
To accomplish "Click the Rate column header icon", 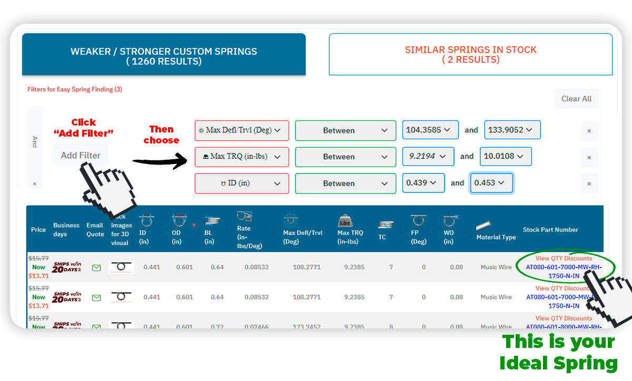I will coord(244,217).
